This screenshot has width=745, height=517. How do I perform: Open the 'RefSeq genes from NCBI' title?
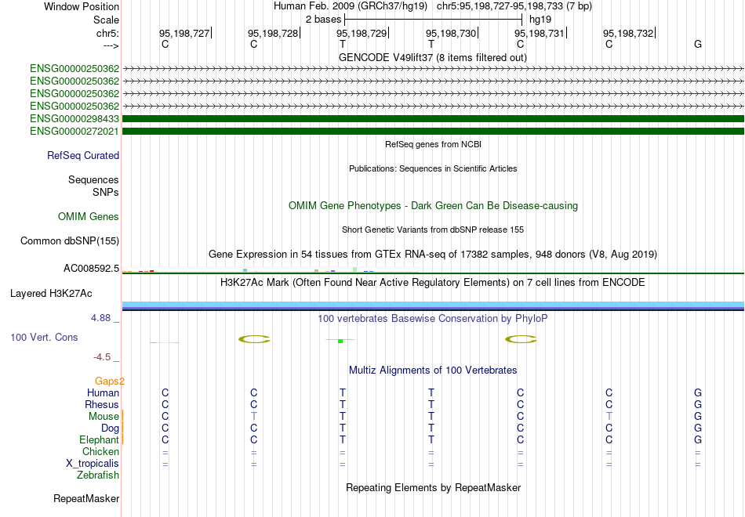pos(433,144)
